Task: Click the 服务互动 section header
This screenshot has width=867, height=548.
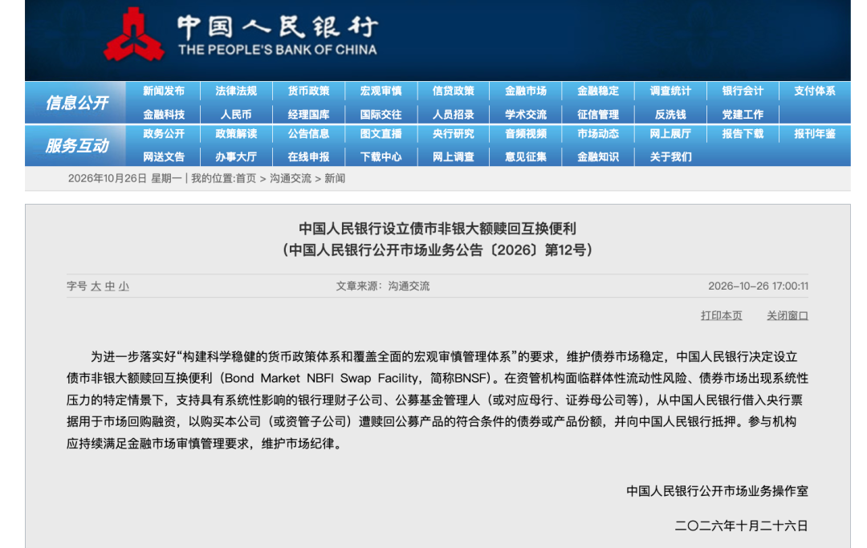Action: click(77, 146)
